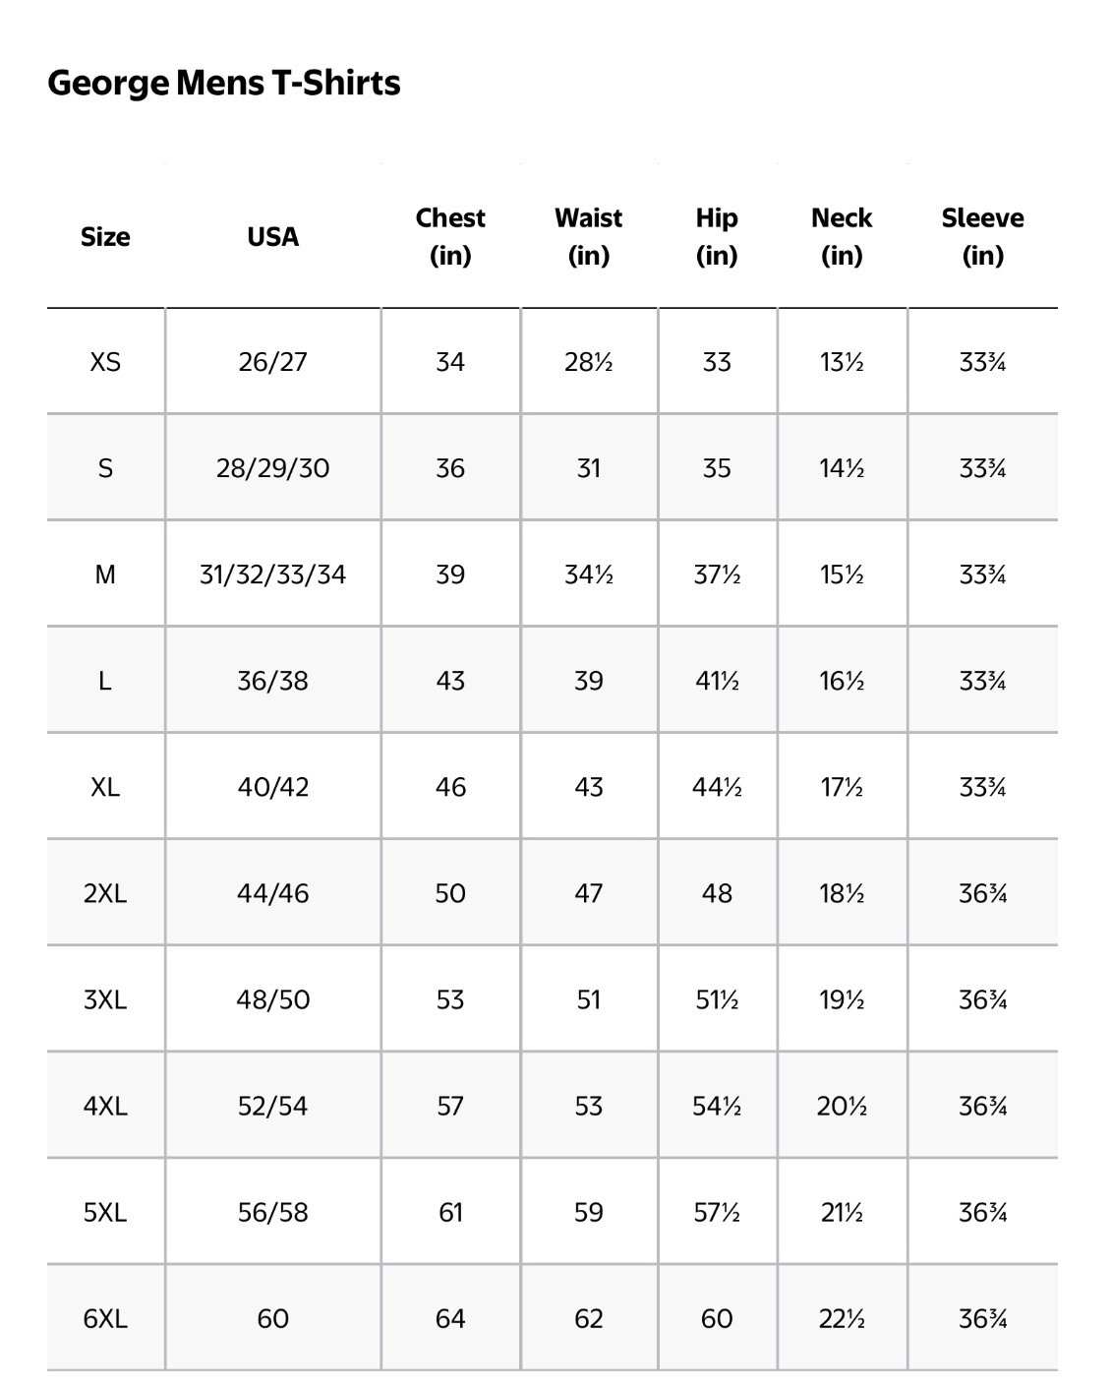The width and height of the screenshot is (1111, 1389).
Task: Click waist value 28½ in XS row
Action: point(589,362)
